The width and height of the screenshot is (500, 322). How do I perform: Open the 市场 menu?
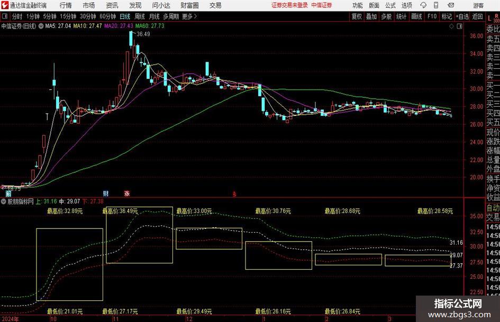[89, 5]
